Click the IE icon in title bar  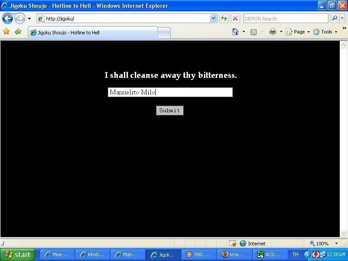[x=4, y=5]
